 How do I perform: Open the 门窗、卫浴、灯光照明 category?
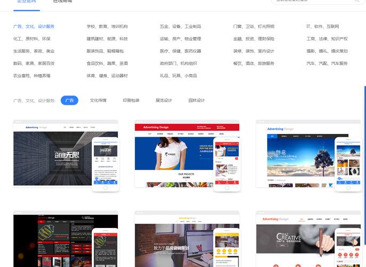(254, 26)
